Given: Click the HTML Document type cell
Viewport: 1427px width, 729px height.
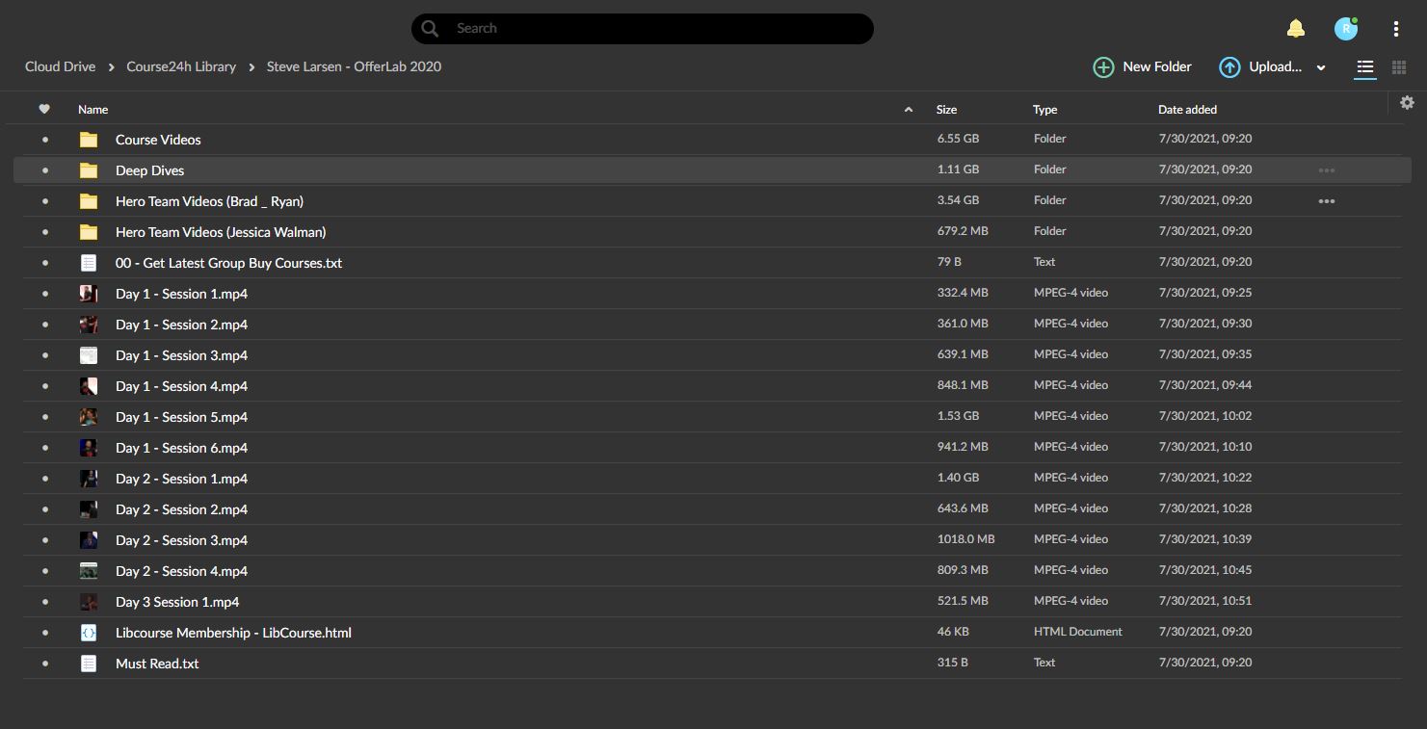Looking at the screenshot, I should pos(1078,632).
